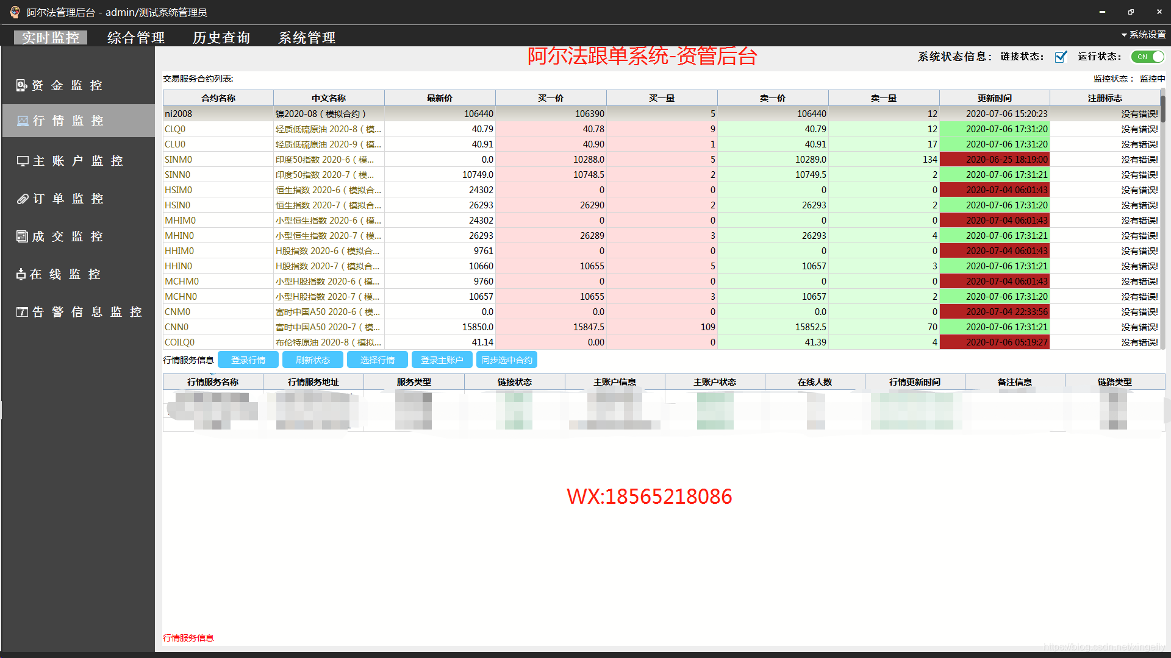Click the 告警信息监控 icon

pos(22,312)
